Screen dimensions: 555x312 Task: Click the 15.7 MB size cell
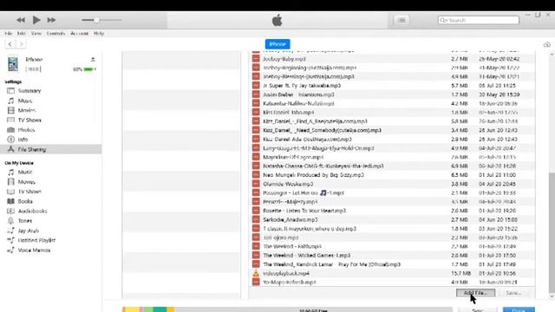click(x=460, y=274)
